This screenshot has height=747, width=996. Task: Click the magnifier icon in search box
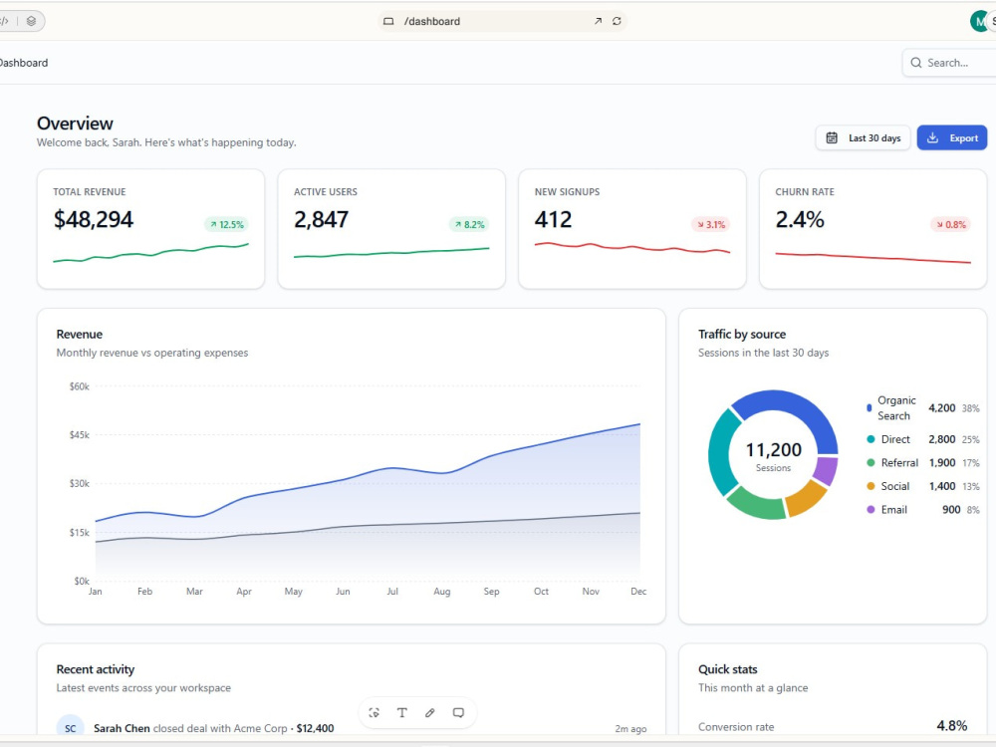pyautogui.click(x=916, y=62)
